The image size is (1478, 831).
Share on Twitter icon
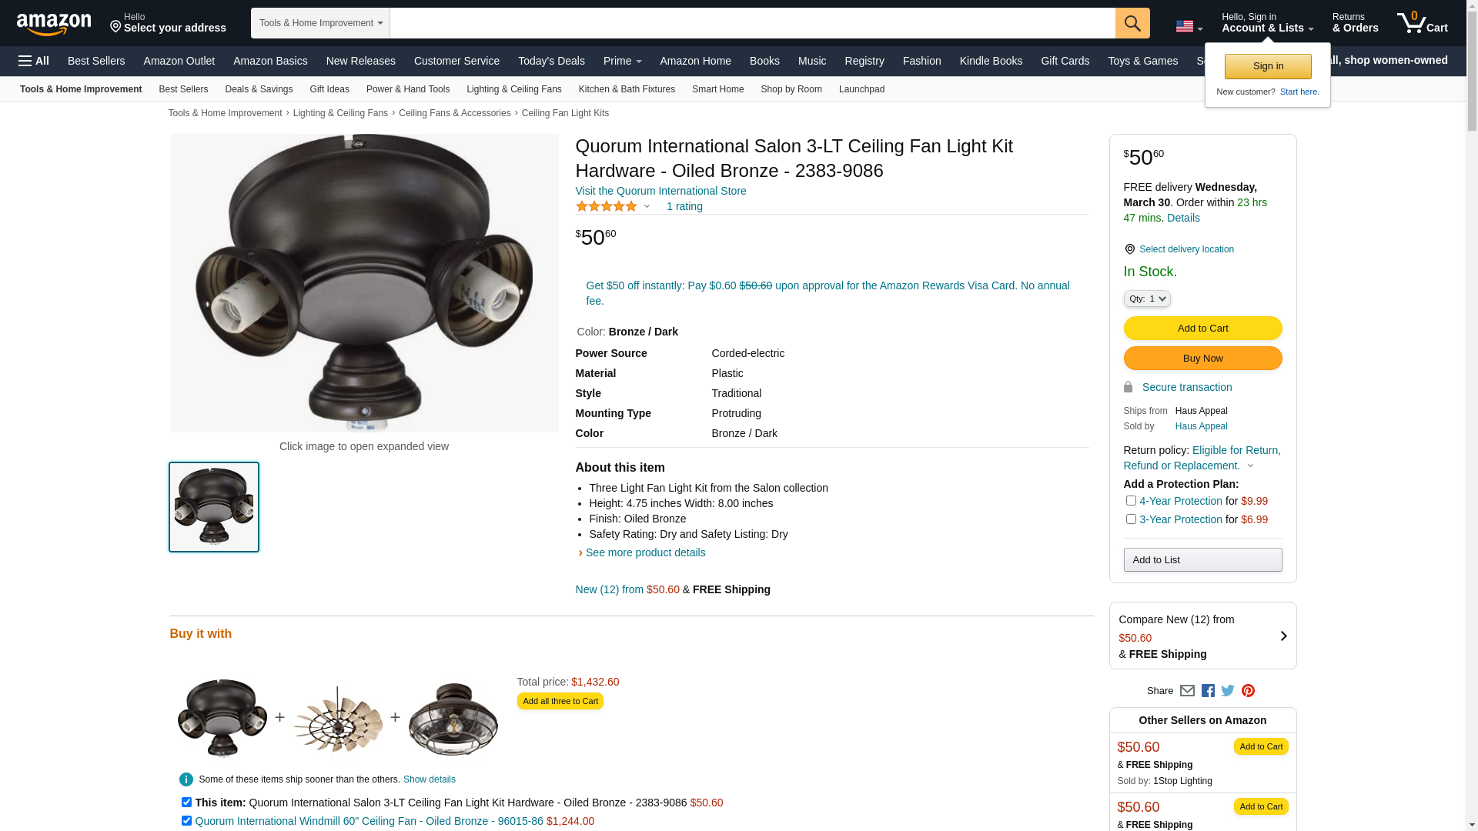point(1228,691)
